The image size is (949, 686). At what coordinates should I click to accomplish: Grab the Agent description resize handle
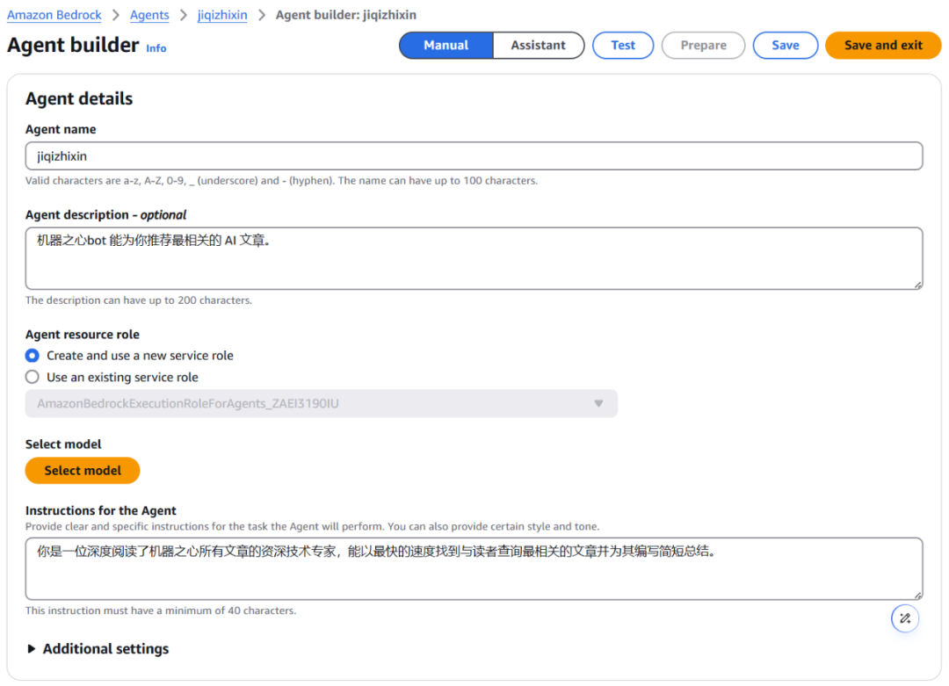coord(917,285)
